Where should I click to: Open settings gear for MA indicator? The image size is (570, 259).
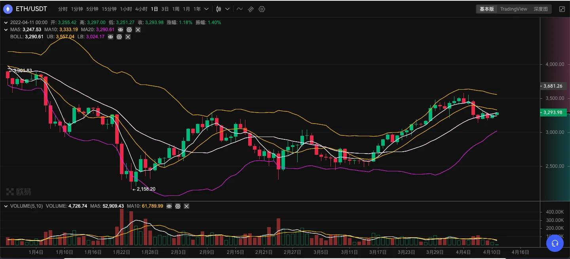[129, 30]
